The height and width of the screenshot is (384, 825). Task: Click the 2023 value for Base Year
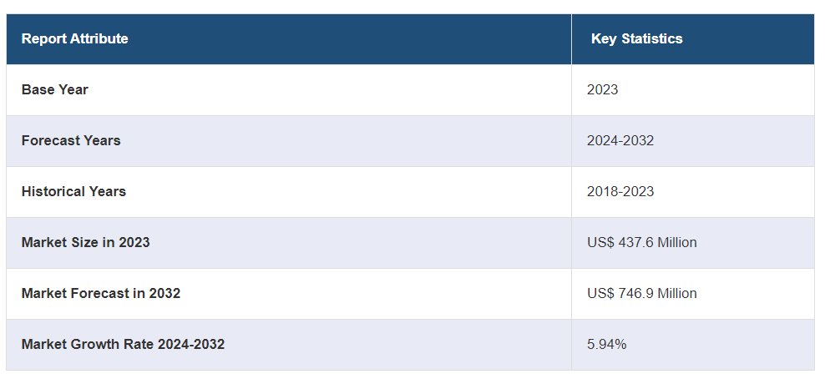tap(602, 89)
